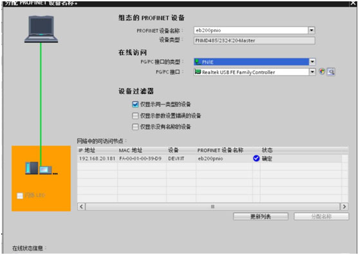Click horizontal scrollbar left arrow
The image size is (359, 255).
pyautogui.click(x=82, y=207)
